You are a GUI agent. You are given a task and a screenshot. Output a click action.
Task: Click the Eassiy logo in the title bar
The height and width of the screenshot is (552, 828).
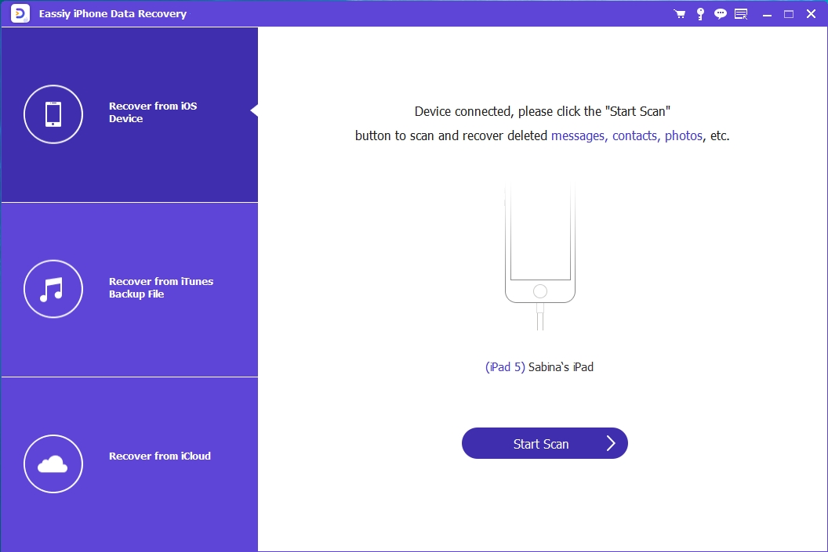pyautogui.click(x=20, y=13)
